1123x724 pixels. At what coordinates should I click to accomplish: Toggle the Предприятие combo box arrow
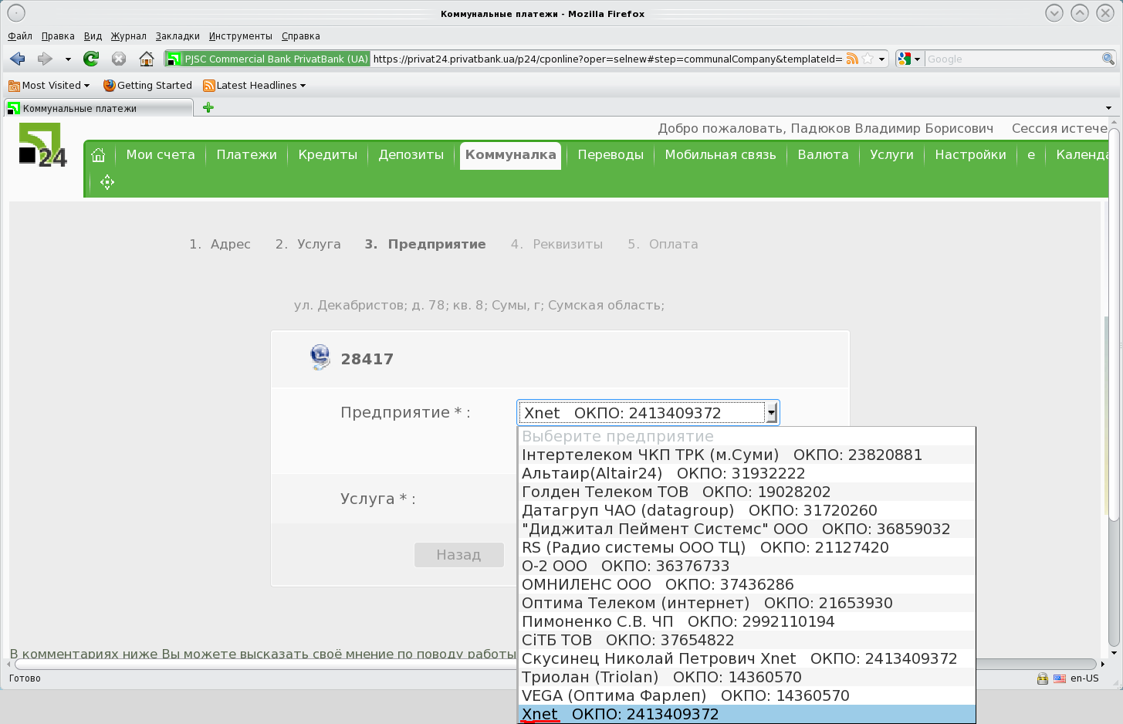[x=770, y=413]
